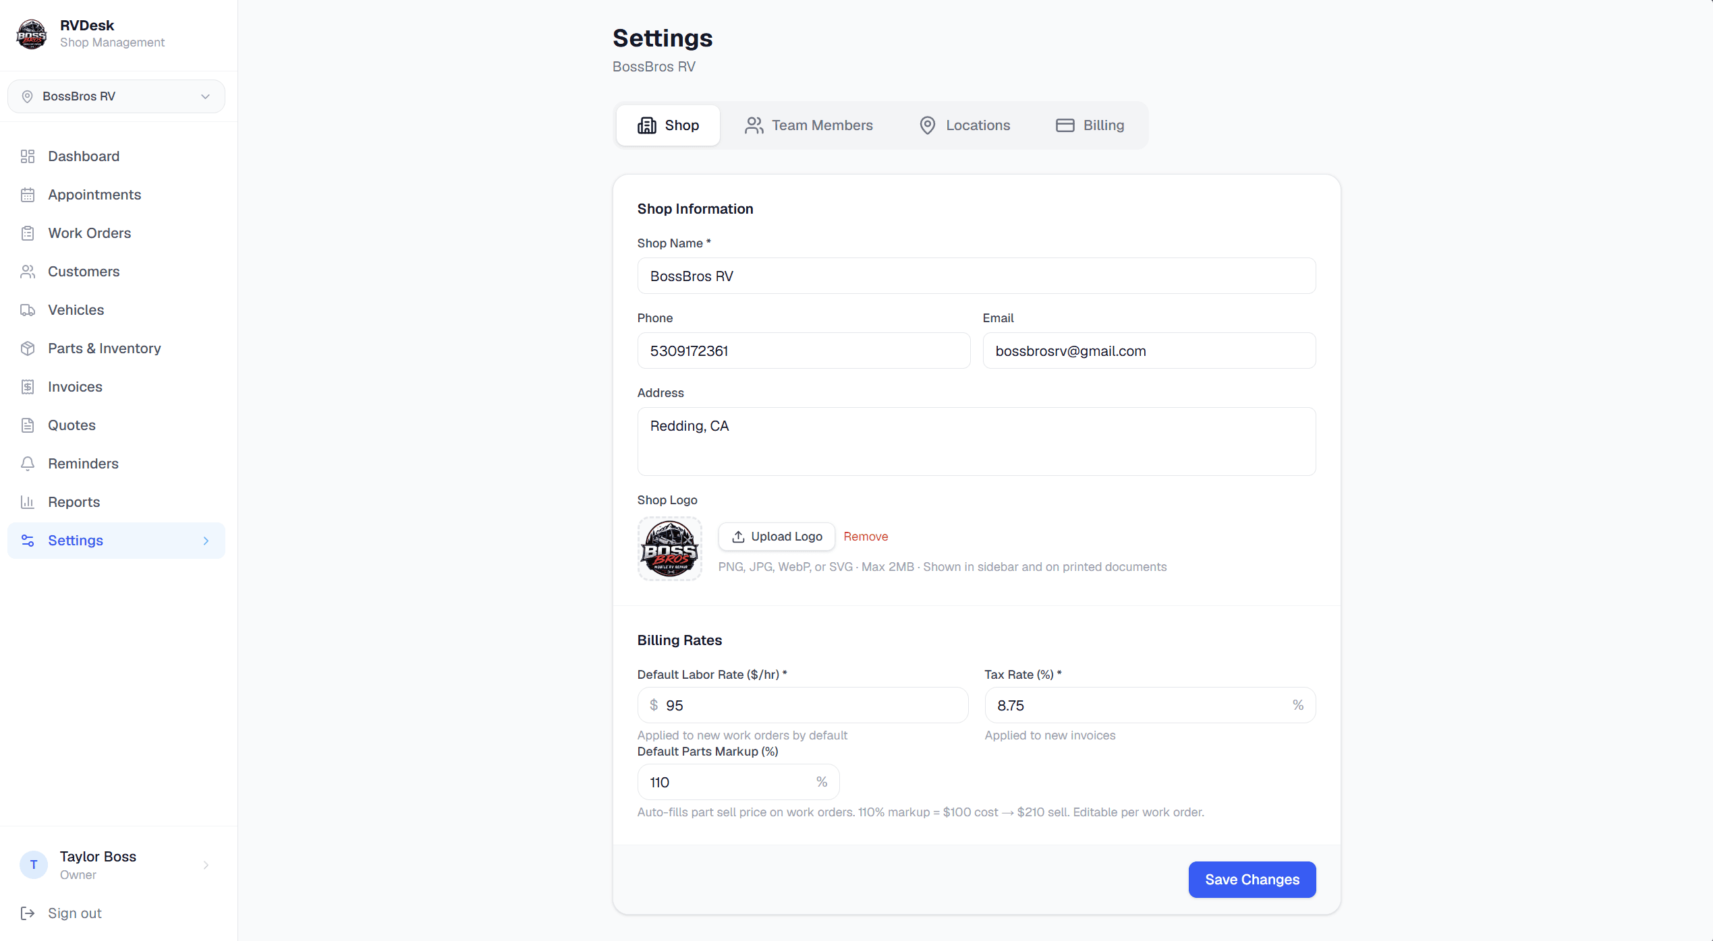Click the Save Changes button

(x=1252, y=880)
